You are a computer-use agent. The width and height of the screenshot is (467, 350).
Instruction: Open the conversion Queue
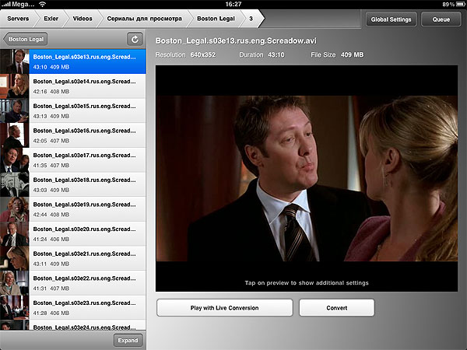click(x=441, y=19)
